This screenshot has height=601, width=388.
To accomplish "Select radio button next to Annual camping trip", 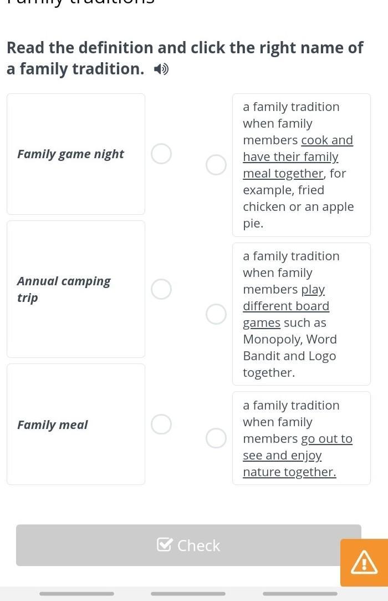I will coord(161,289).
